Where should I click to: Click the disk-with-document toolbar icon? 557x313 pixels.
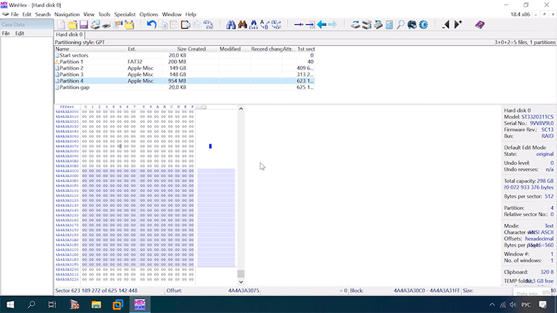(x=95, y=25)
